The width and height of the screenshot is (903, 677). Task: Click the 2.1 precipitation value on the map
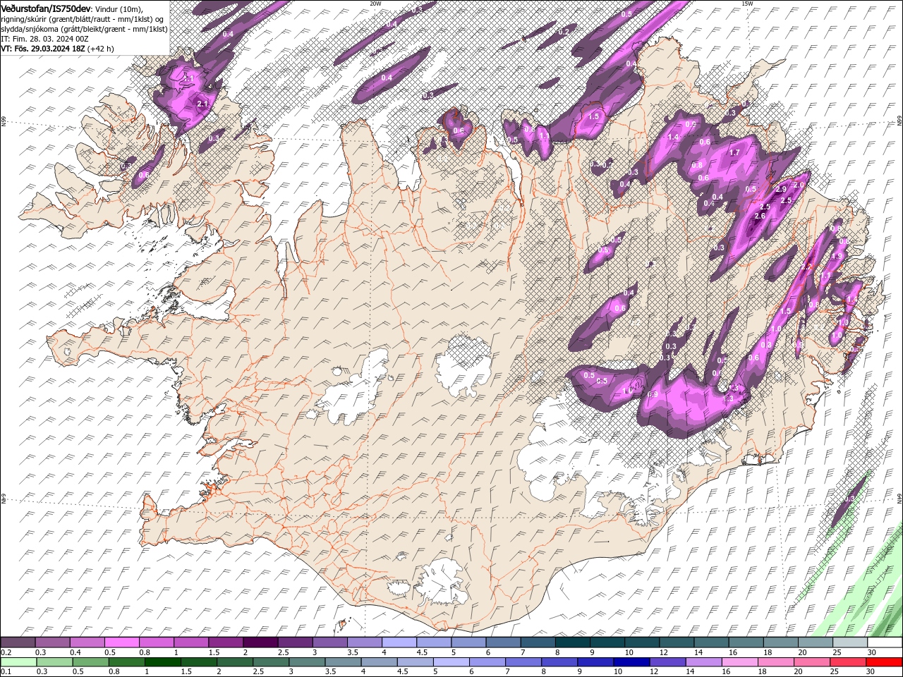pos(203,104)
